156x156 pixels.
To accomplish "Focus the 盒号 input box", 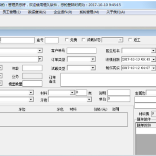I will 52,40.
